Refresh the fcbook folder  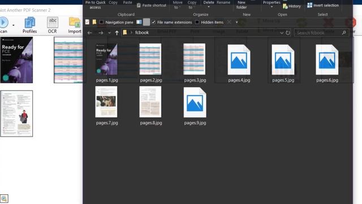coord(288,33)
